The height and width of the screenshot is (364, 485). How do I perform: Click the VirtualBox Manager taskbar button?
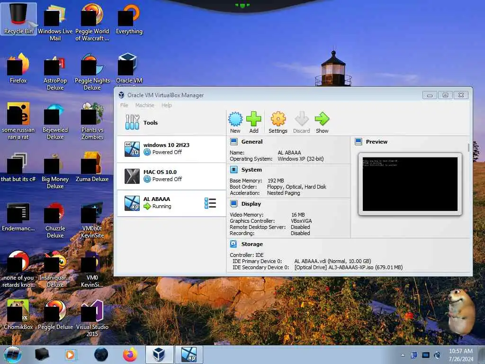pyautogui.click(x=159, y=355)
